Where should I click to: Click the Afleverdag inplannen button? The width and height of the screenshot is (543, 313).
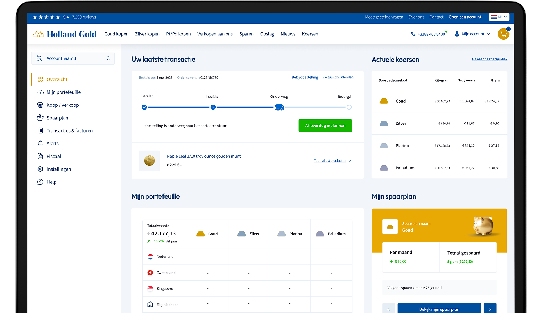click(x=325, y=126)
